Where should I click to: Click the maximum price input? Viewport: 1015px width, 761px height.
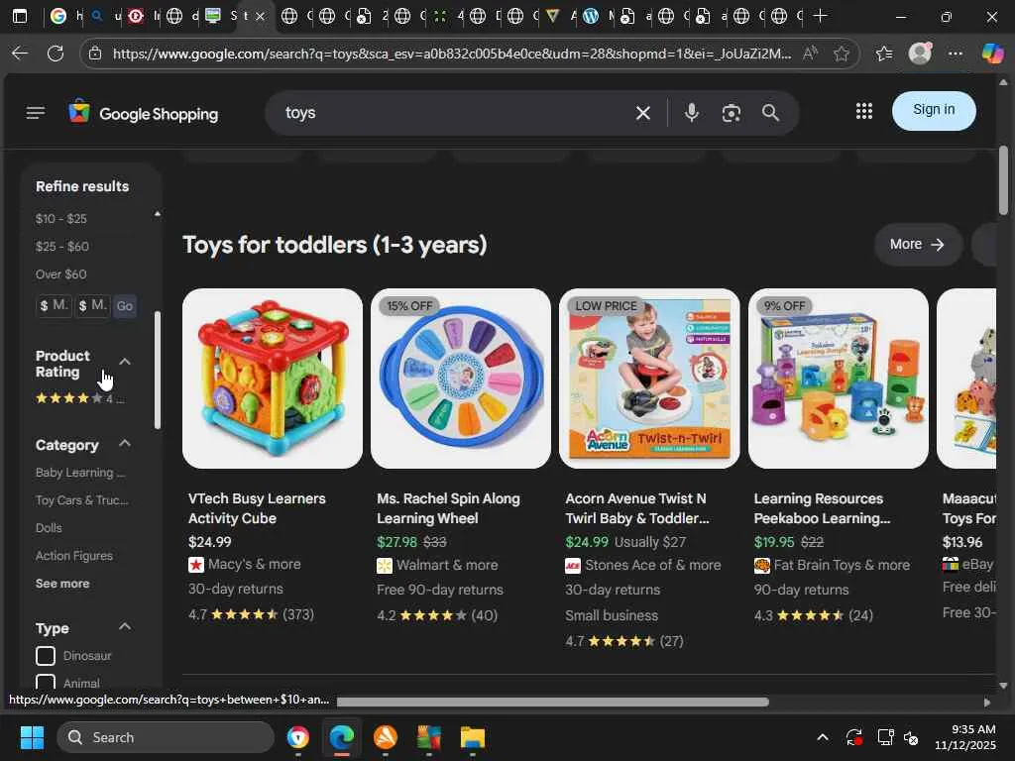(92, 306)
